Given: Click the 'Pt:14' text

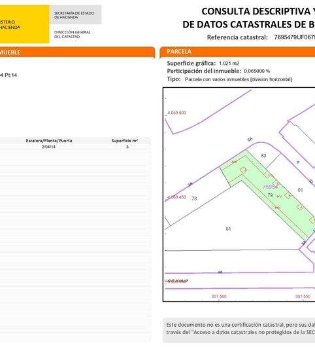Looking at the screenshot, I should pyautogui.click(x=11, y=75).
